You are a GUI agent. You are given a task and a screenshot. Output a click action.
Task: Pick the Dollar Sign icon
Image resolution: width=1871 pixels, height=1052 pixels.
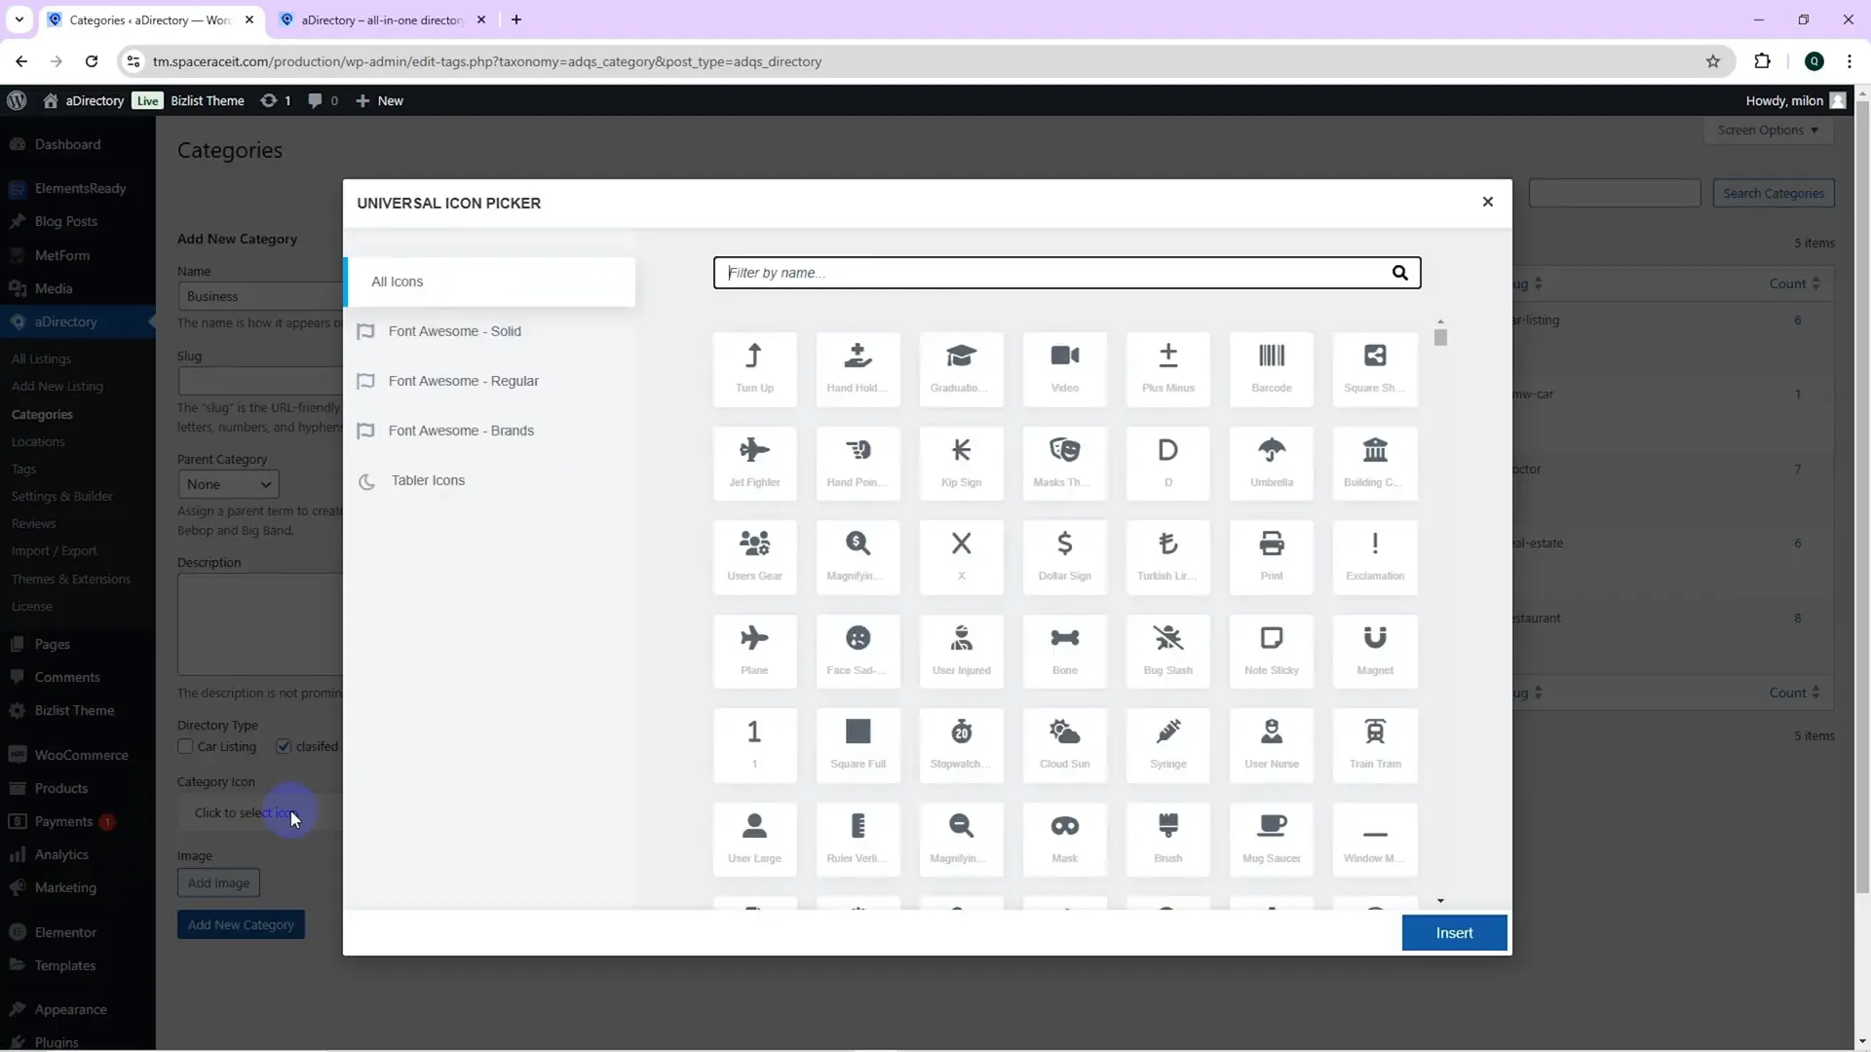[x=1064, y=557]
